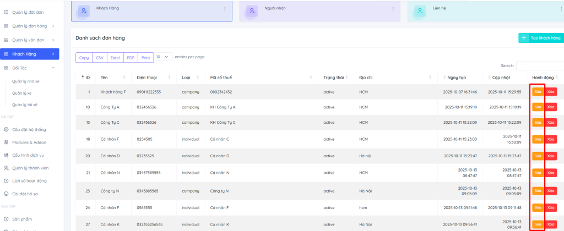Collapse the Đối Tác menu section
The width and height of the screenshot is (564, 231).
point(53,68)
